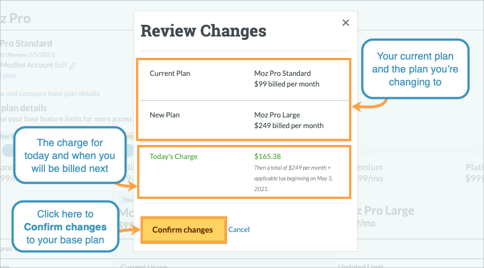Click the pencil icon beside Edit

click(x=73, y=65)
